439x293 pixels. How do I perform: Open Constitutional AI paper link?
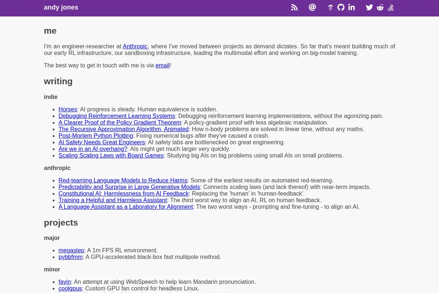point(124,194)
